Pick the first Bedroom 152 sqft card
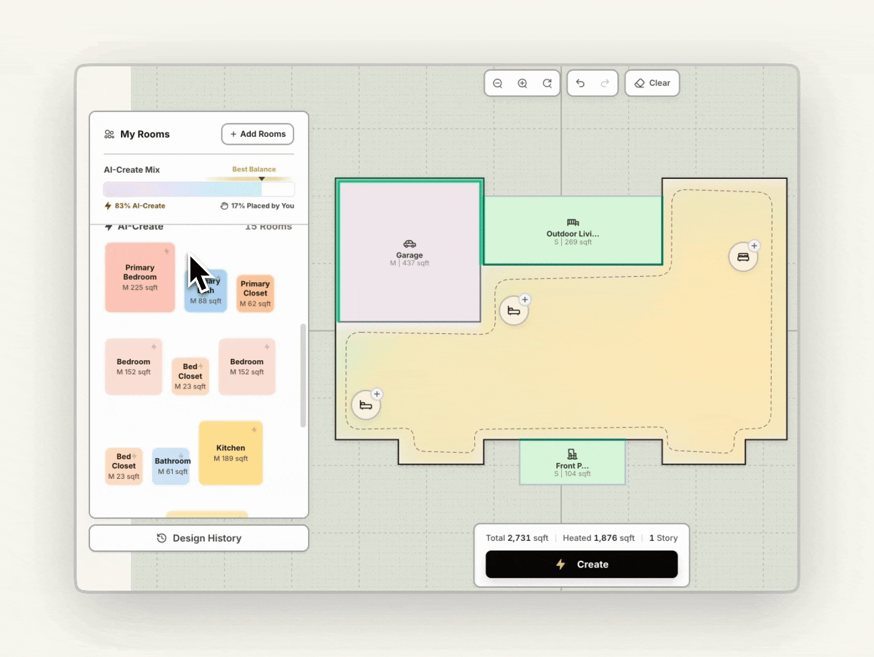Screen dimensions: 874x657 coord(133,366)
